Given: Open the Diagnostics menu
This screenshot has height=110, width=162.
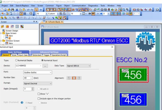Looking at the screenshot, I should coord(93,6).
